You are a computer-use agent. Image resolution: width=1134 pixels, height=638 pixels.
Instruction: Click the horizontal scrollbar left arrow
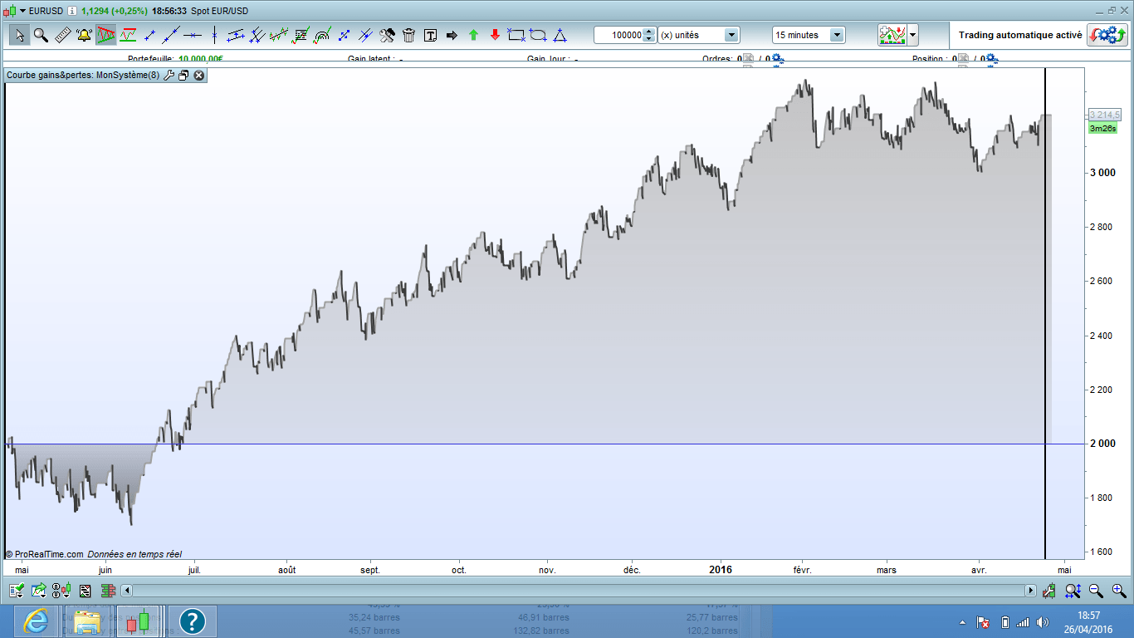127,591
